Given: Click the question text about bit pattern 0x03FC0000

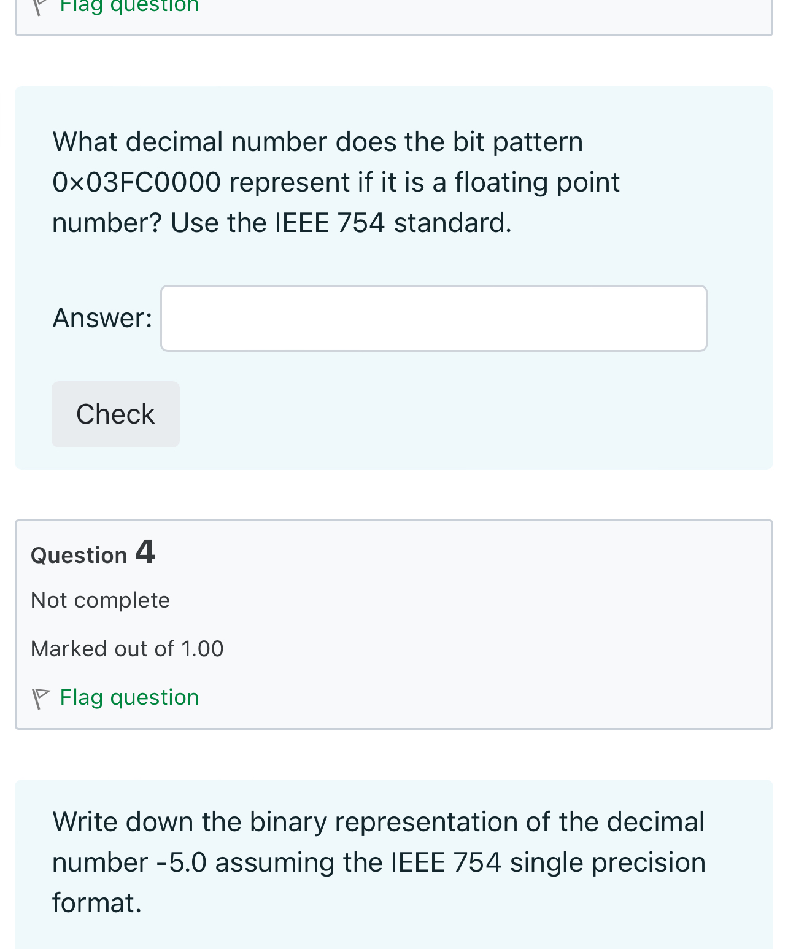Looking at the screenshot, I should 336,182.
